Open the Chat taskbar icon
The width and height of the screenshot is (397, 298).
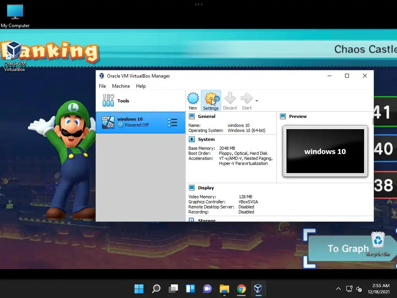[x=207, y=289]
